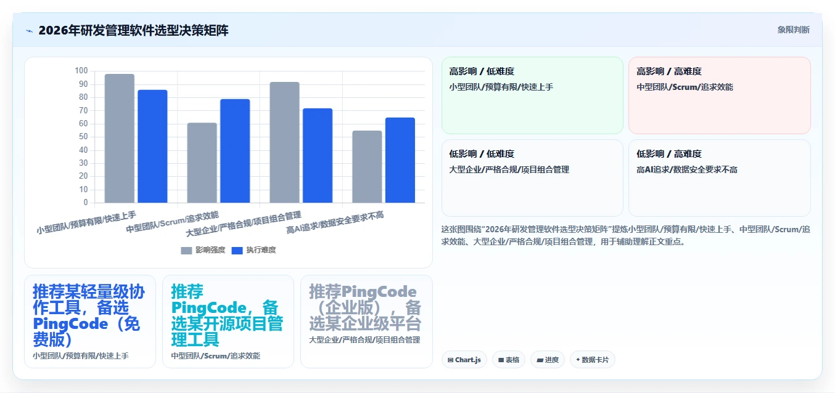The image size is (835, 393).
Task: Click the blue bar for 中型团队/Scrum/追求效能
Action: (235, 151)
